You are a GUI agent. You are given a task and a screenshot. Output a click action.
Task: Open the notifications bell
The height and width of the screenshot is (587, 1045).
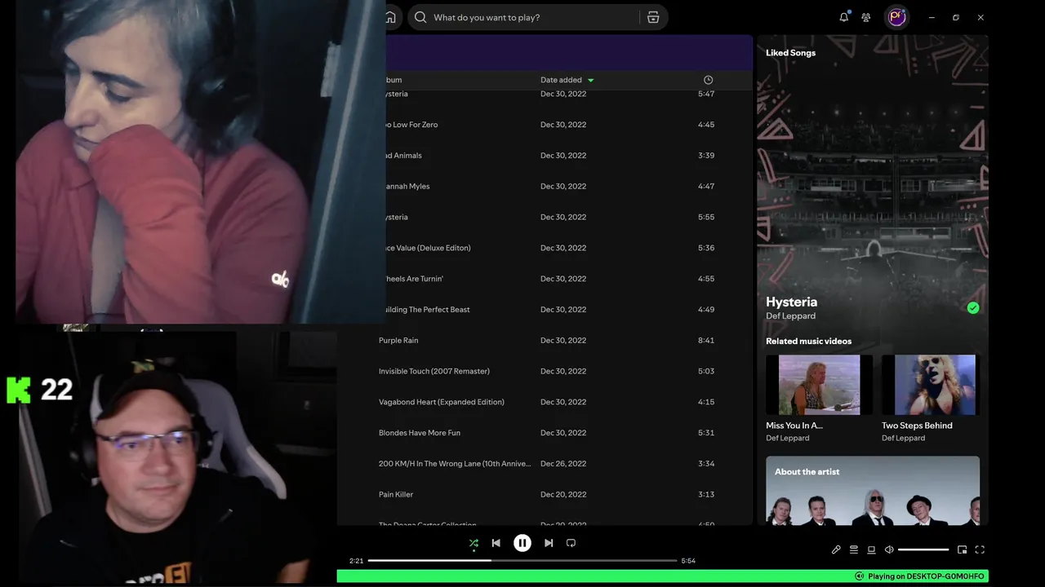pos(843,17)
